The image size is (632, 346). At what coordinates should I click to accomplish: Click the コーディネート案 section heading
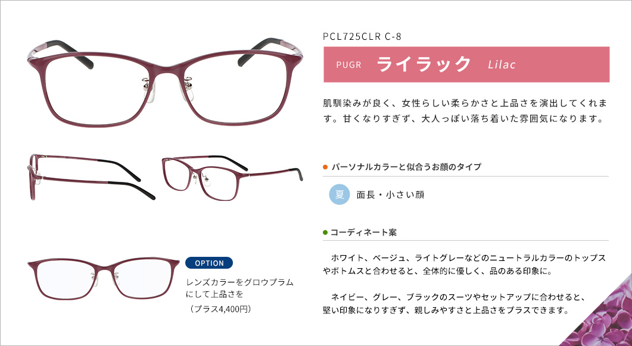click(363, 232)
